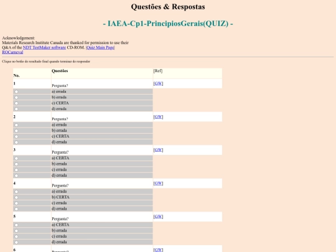
Task: Open GW reference link for question 2
Action: coord(159,117)
